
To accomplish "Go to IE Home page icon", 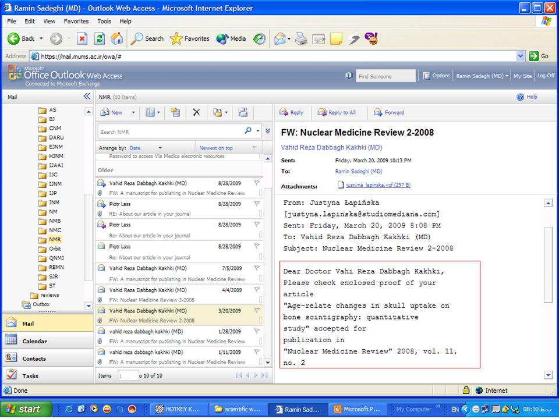I will pos(116,38).
